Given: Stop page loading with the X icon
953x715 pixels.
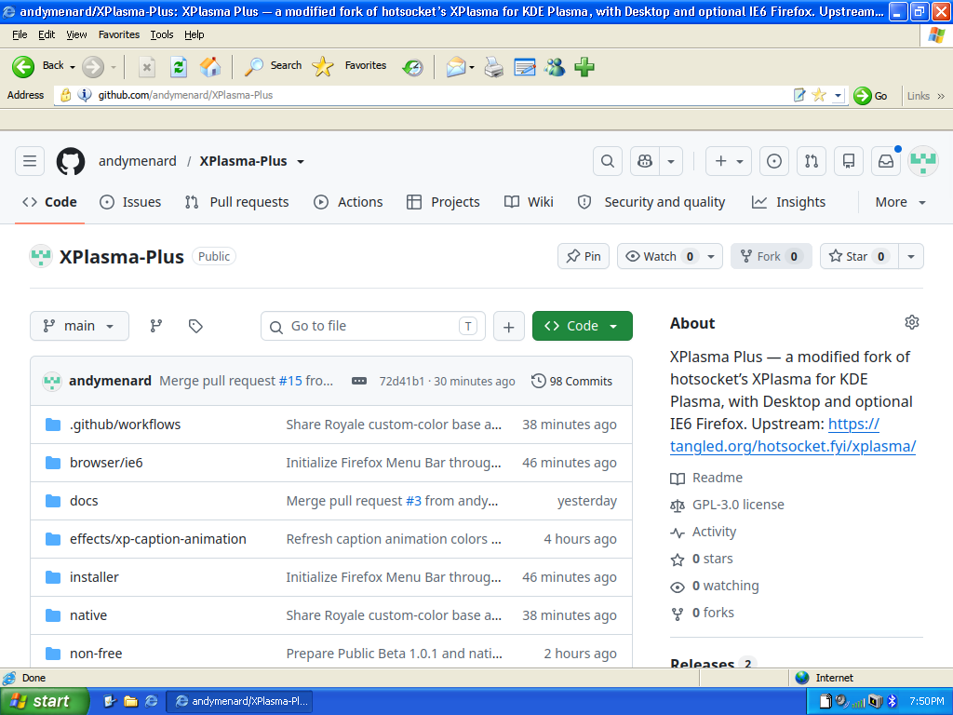Looking at the screenshot, I should point(146,67).
